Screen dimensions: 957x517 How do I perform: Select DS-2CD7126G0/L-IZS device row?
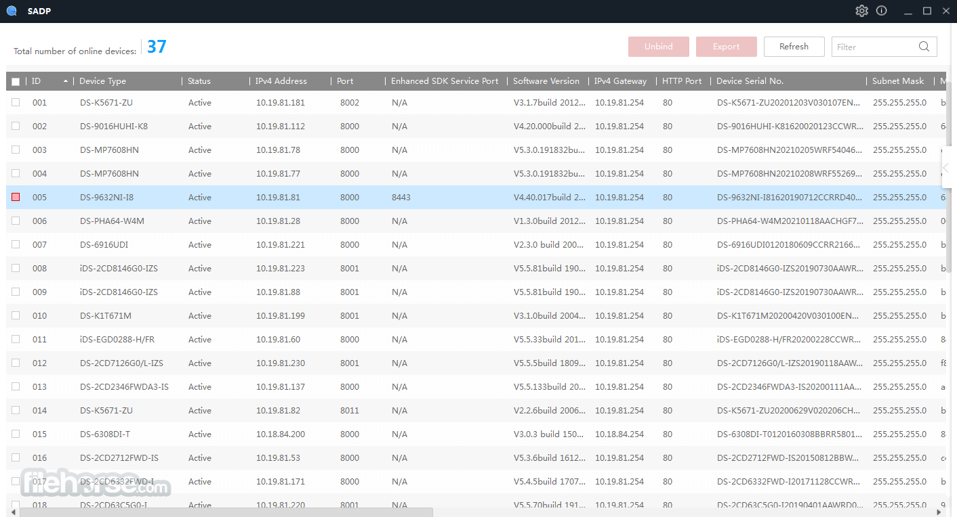(x=476, y=363)
